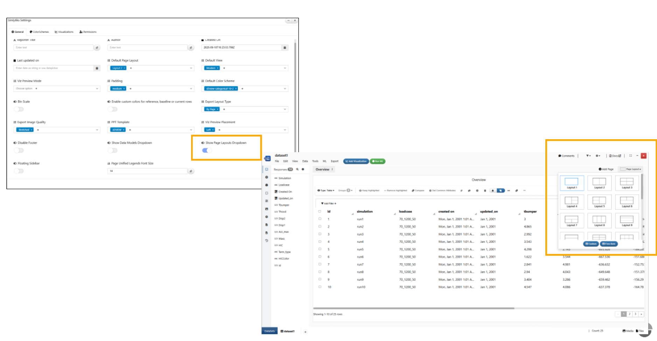Click the green Run ML button
657x341 pixels.
(x=377, y=161)
